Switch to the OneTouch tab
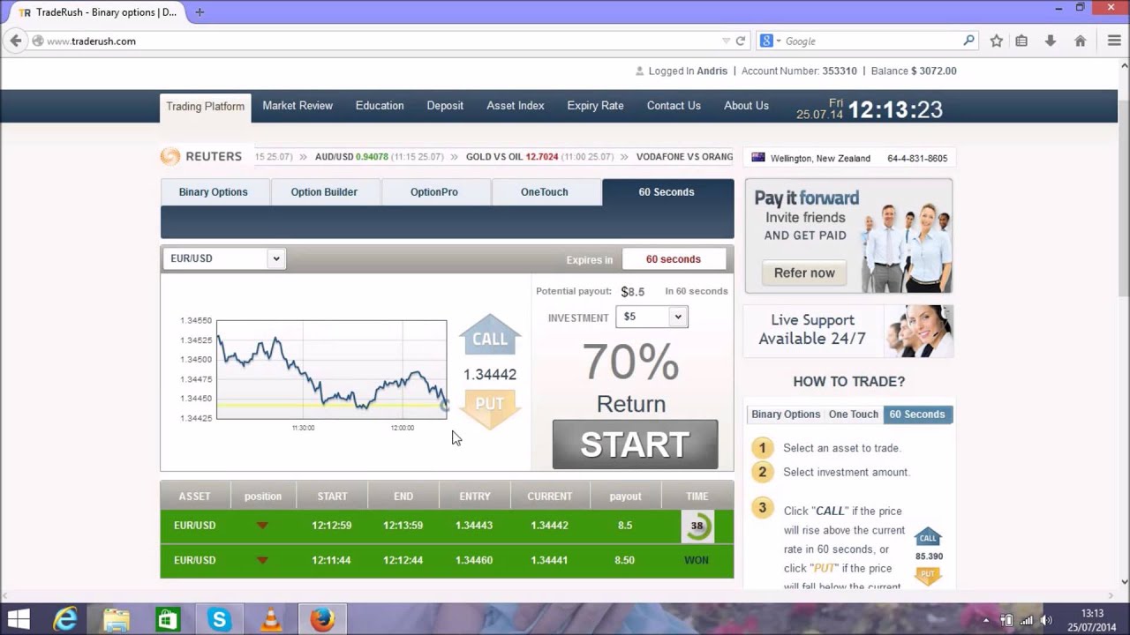This screenshot has width=1130, height=635. [545, 192]
